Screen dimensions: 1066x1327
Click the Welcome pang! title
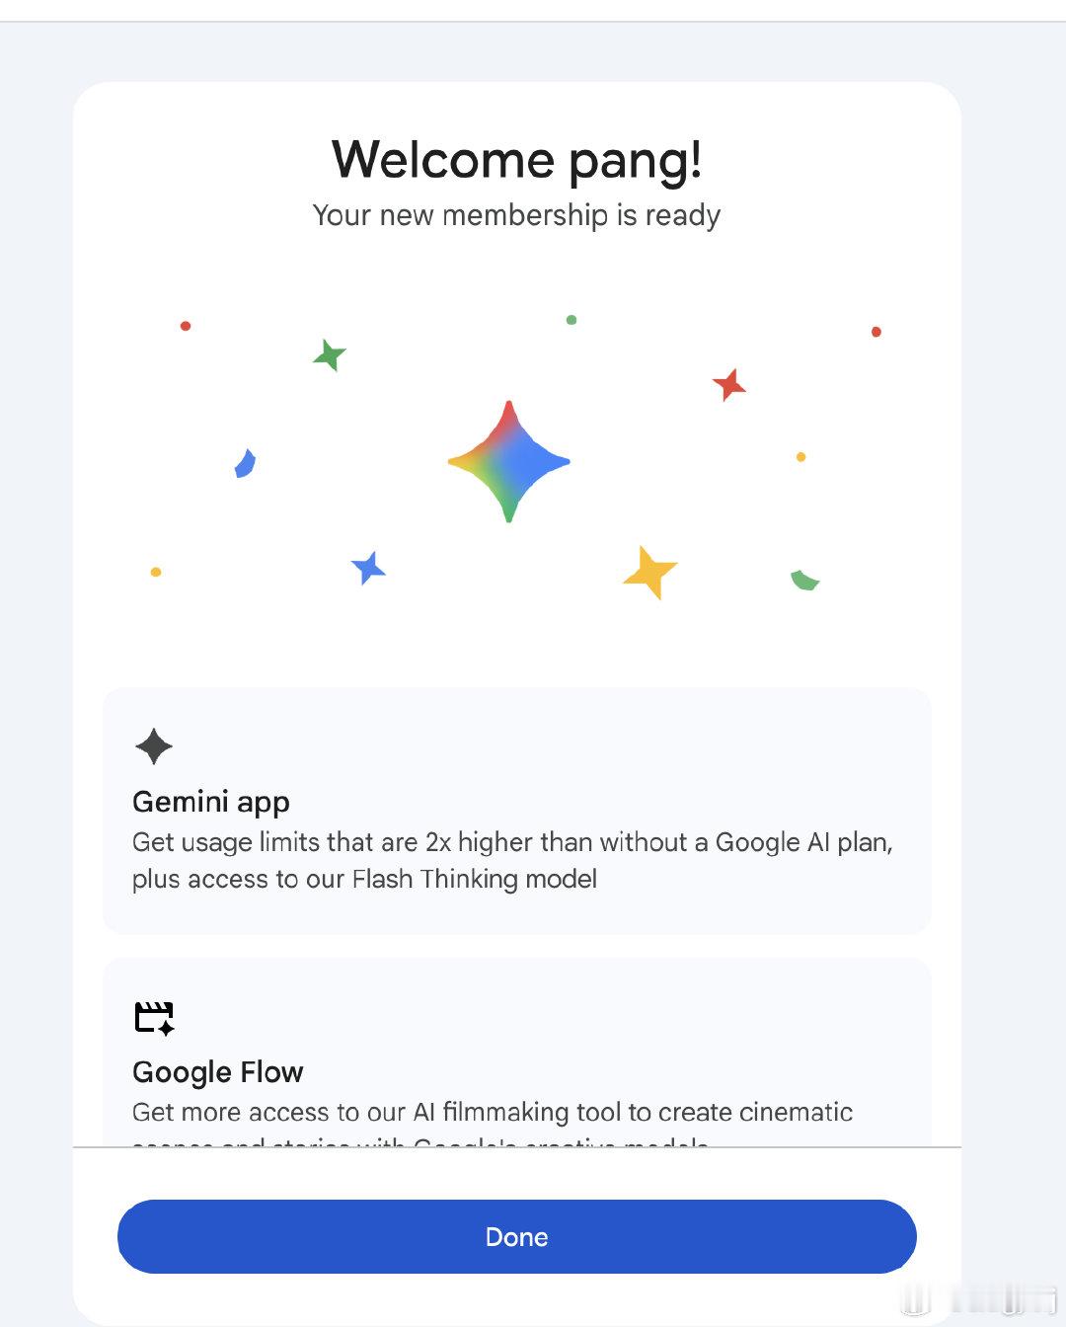pyautogui.click(x=516, y=159)
